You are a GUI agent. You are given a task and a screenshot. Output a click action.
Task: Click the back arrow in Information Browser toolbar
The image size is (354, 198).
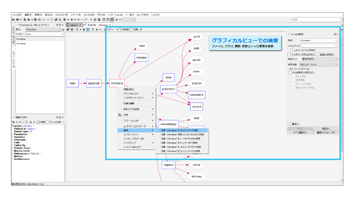(x=14, y=122)
